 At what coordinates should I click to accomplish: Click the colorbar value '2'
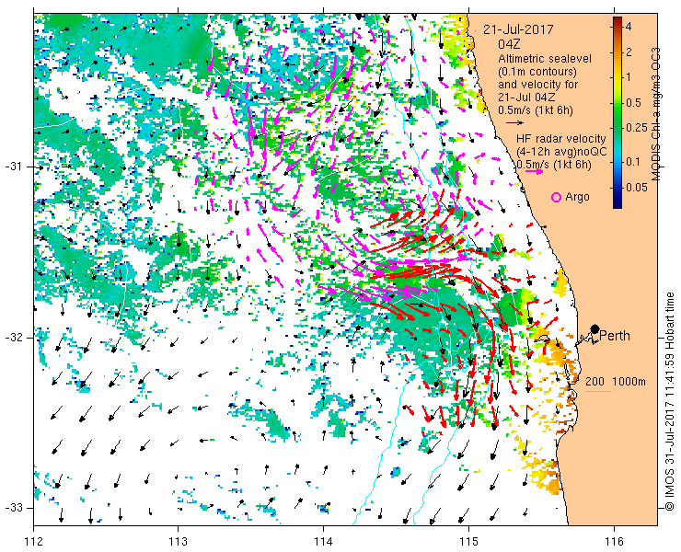pyautogui.click(x=629, y=52)
